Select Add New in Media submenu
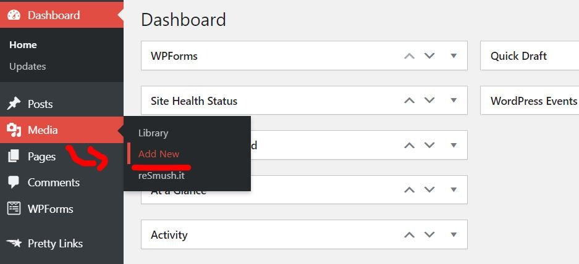Image resolution: width=579 pixels, height=264 pixels. (x=159, y=154)
